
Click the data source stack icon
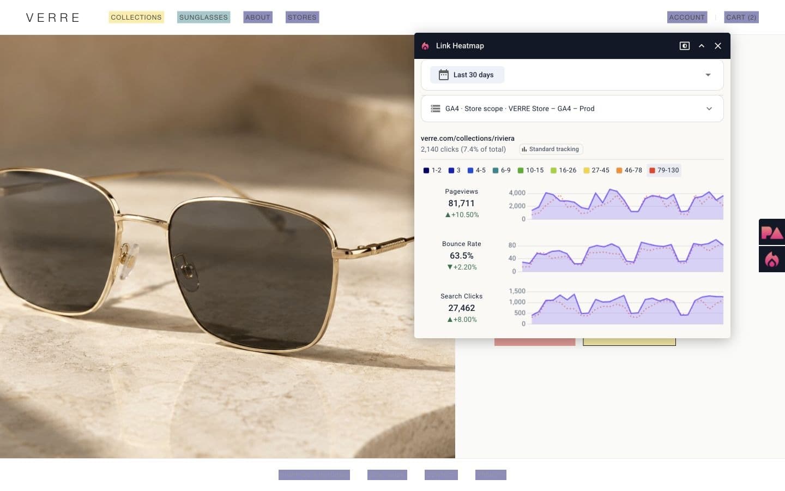(x=436, y=109)
